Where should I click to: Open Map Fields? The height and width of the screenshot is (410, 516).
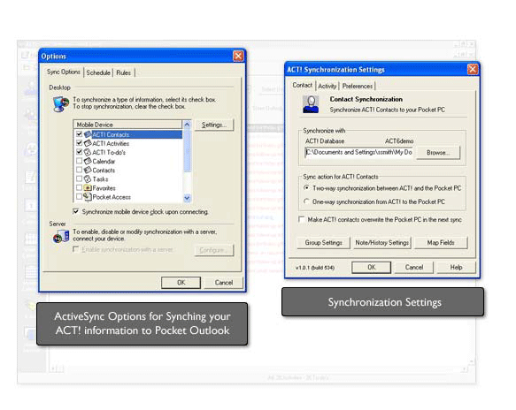click(441, 243)
